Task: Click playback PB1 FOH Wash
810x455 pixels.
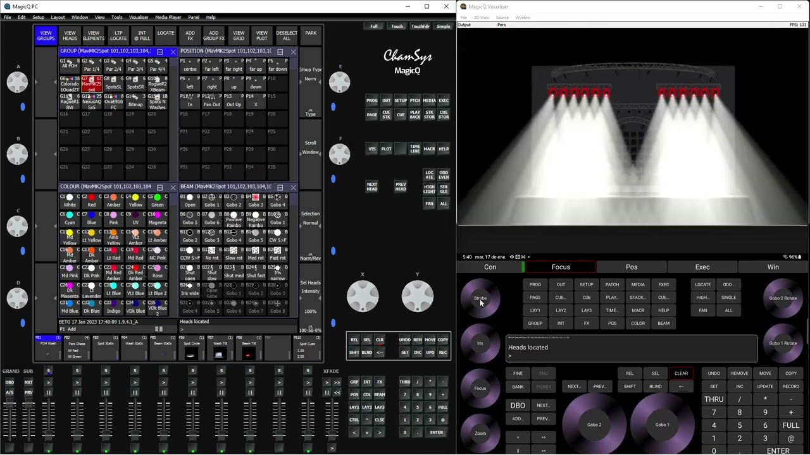Action: click(x=48, y=348)
